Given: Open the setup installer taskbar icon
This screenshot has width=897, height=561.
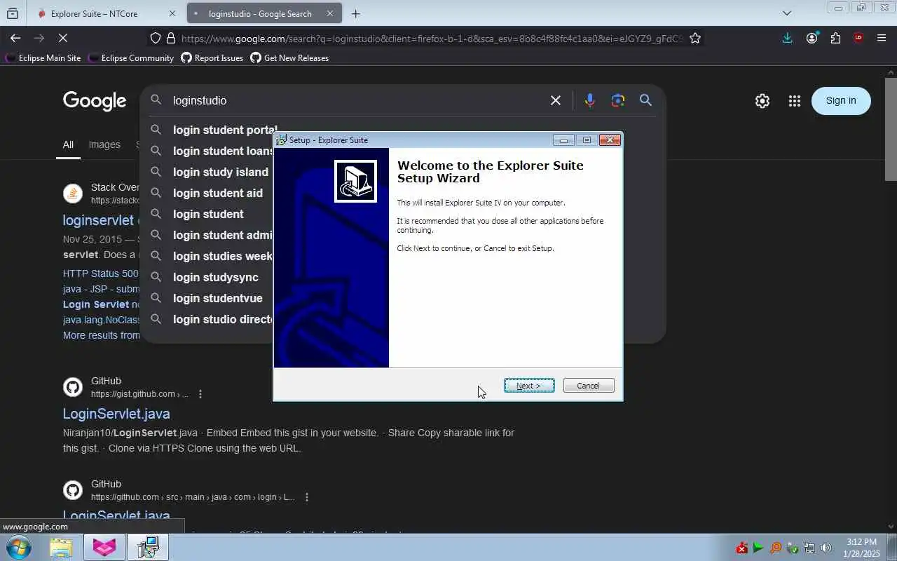Looking at the screenshot, I should pyautogui.click(x=148, y=548).
